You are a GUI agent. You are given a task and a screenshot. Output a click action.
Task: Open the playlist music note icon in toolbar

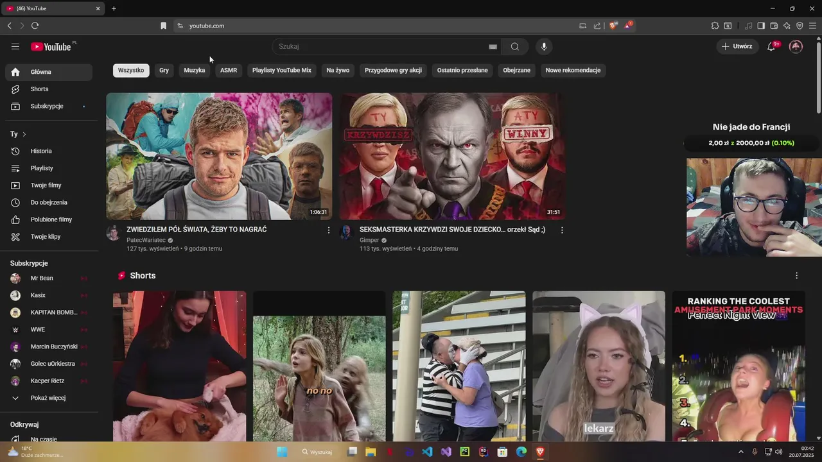tap(748, 26)
